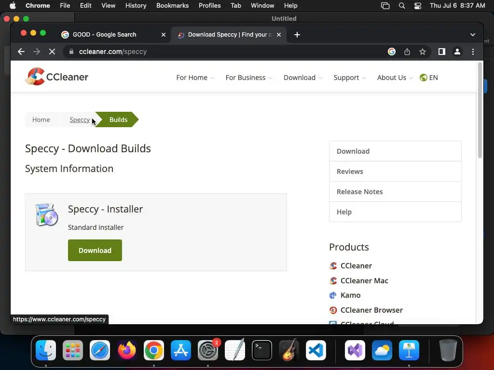Viewport: 494px width, 370px height.
Task: Open Help in the sidebar
Action: (395, 212)
